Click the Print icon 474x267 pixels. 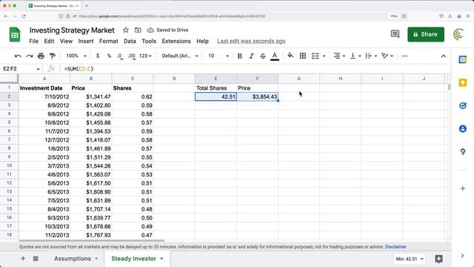pos(41,56)
